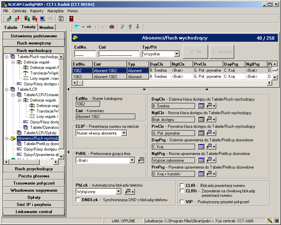Check the CLIRt temporary blocking checkbox
The width and height of the screenshot is (281, 225).
pyautogui.click(x=182, y=191)
